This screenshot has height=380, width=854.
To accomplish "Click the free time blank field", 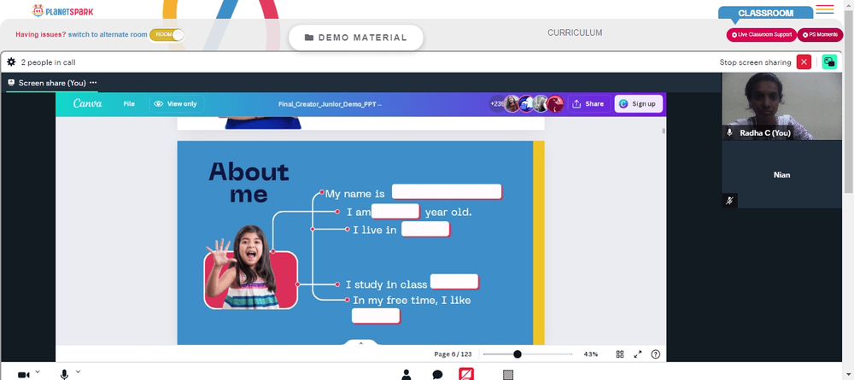I will [376, 316].
